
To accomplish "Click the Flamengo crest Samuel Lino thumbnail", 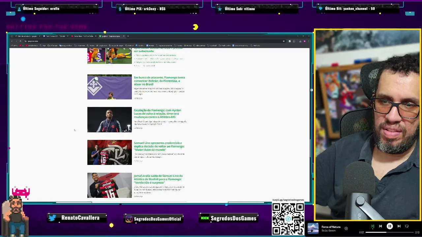I will pos(109,152).
